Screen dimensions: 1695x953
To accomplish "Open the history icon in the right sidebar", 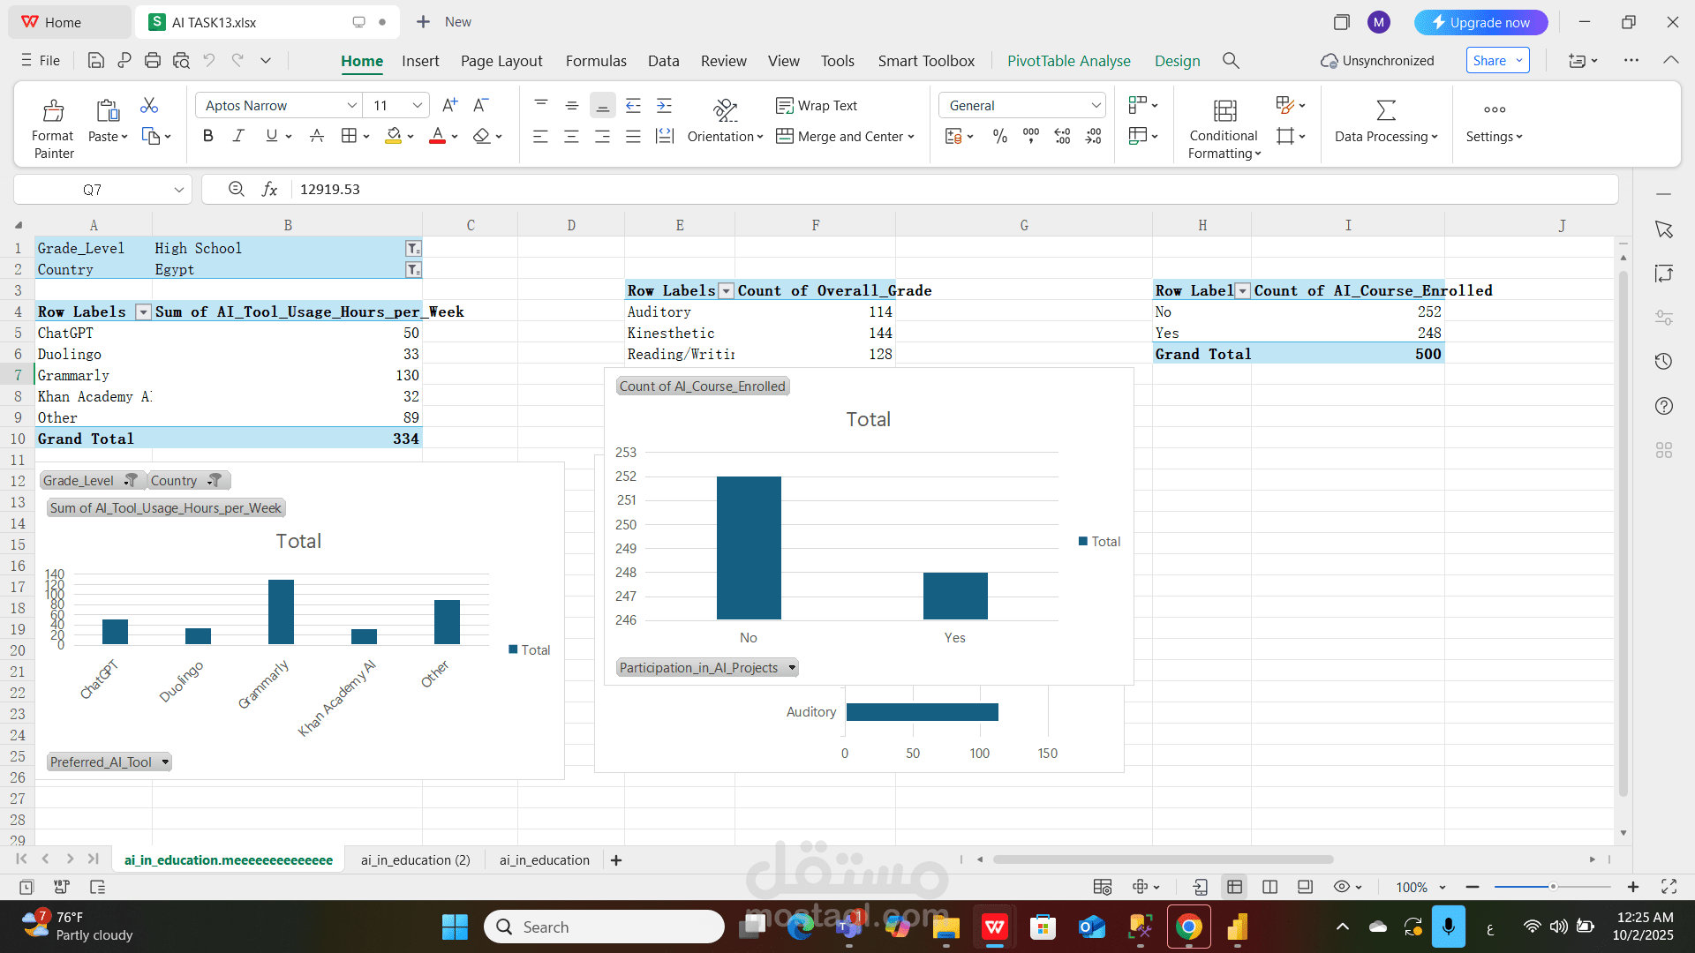I will pos(1664,361).
